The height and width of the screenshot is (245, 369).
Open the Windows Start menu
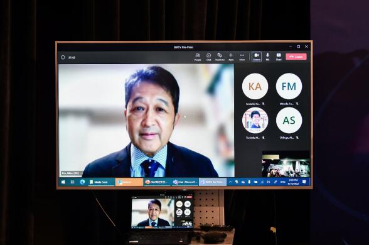[x=63, y=182]
